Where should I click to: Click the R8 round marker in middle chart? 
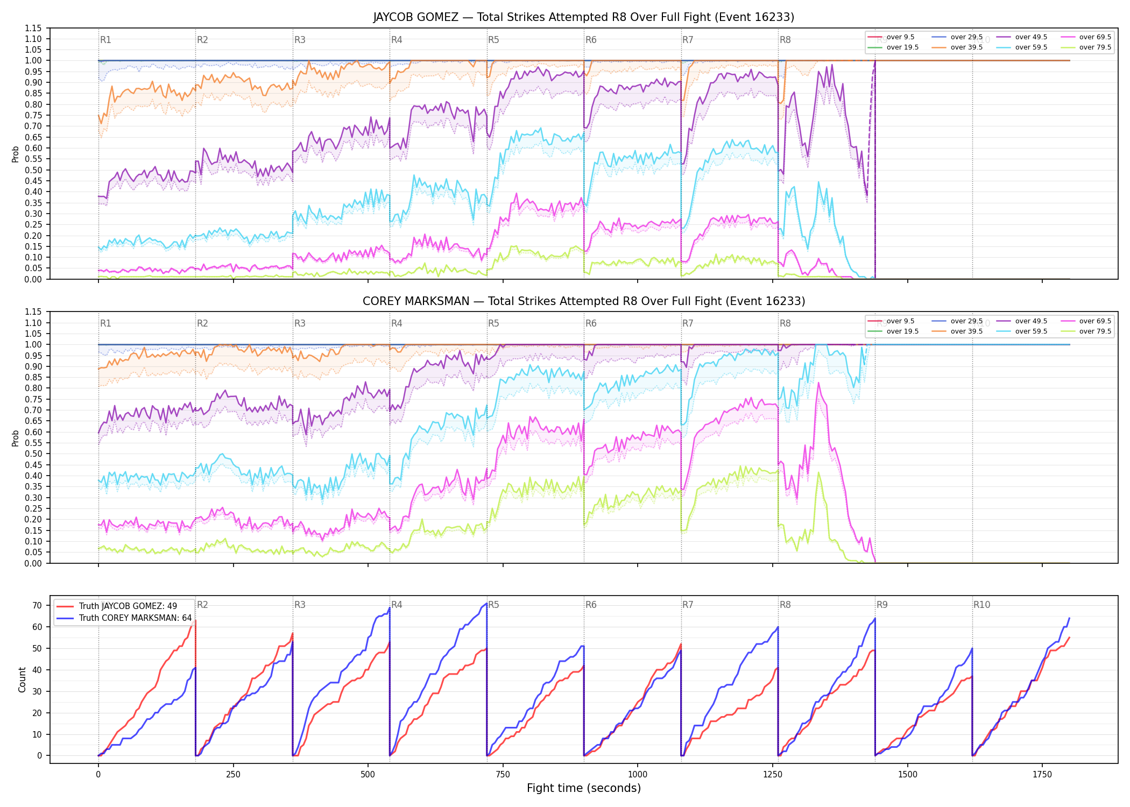point(785,323)
